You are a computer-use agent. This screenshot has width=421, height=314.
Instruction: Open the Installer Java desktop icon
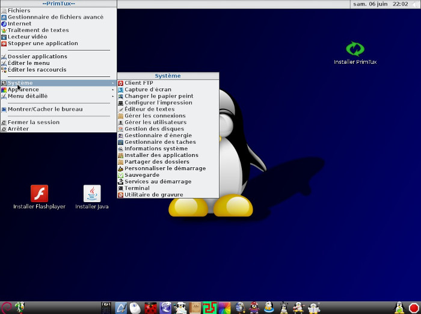click(92, 194)
